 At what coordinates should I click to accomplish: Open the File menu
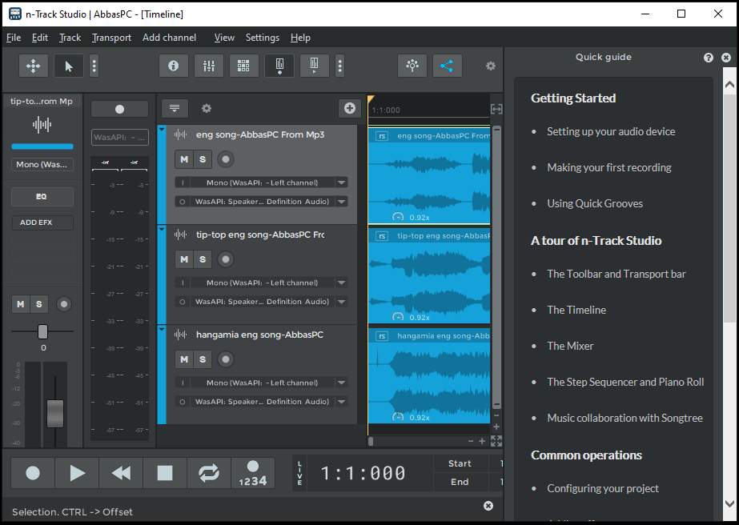(14, 38)
